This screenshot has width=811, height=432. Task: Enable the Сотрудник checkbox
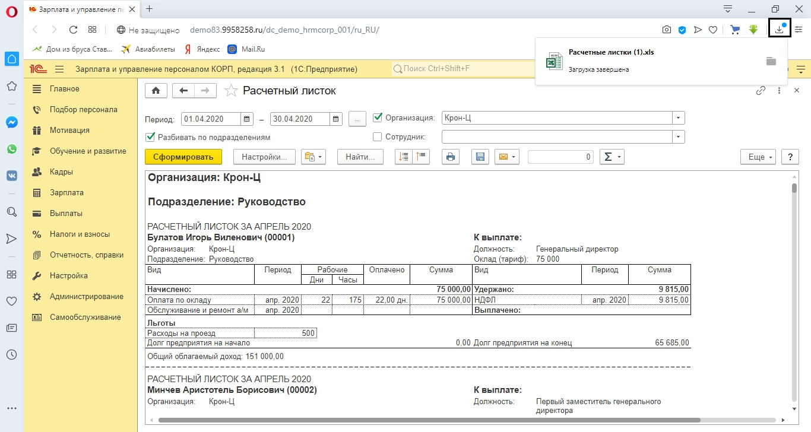click(378, 137)
